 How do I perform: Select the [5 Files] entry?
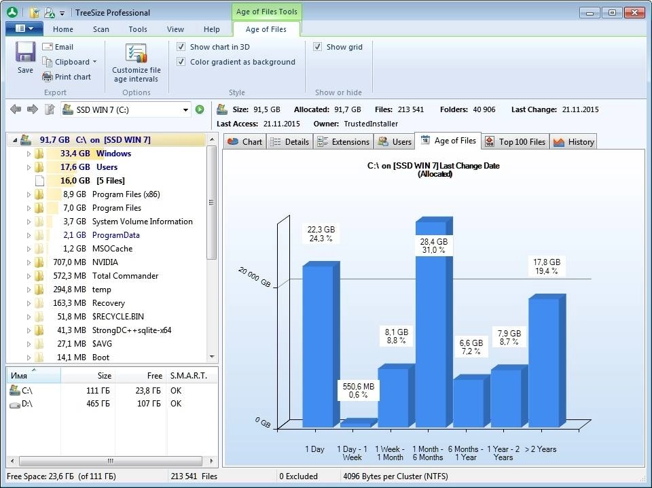(x=110, y=181)
